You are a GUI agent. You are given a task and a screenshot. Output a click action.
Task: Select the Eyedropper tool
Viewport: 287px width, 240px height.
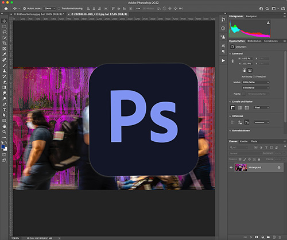(4, 54)
